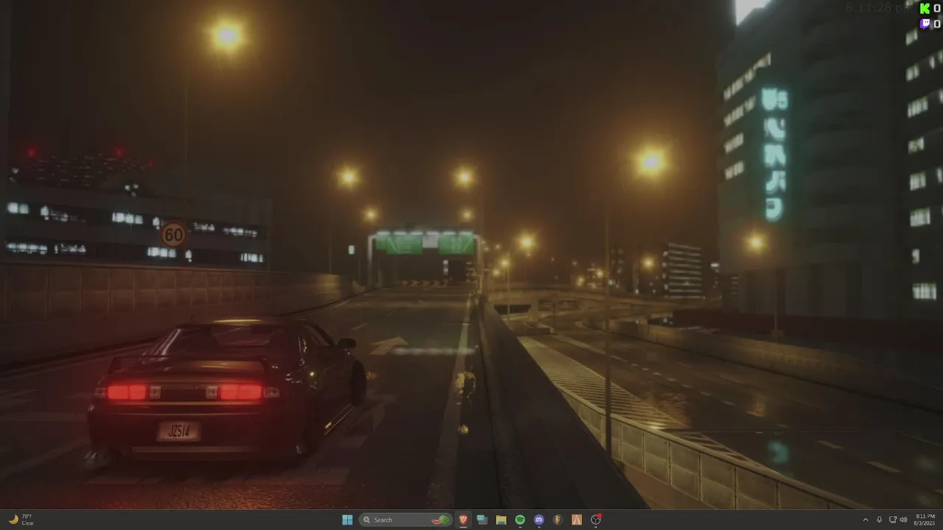Click the microphone tray icon
The height and width of the screenshot is (530, 943).
click(x=879, y=520)
